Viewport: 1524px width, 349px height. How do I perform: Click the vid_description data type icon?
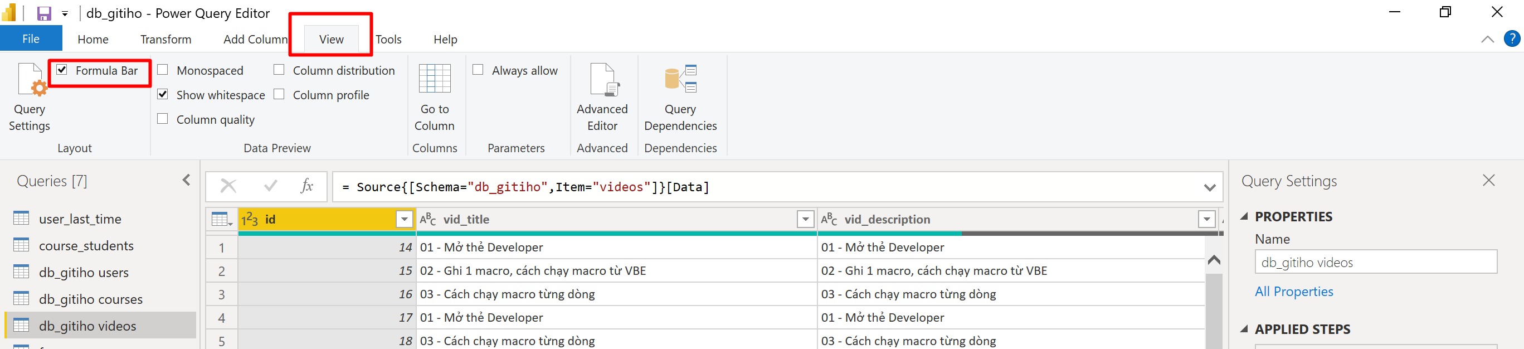830,220
